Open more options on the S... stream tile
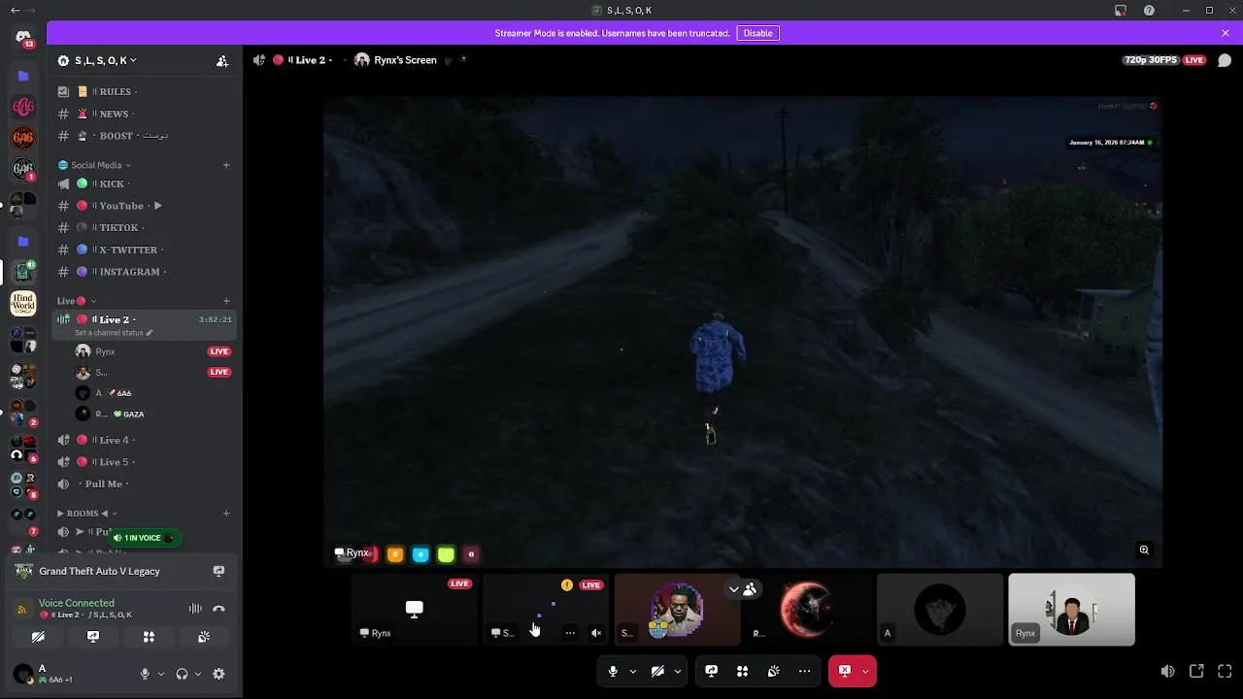Screen dimensions: 1243x699 pyautogui.click(x=570, y=633)
